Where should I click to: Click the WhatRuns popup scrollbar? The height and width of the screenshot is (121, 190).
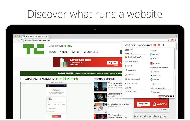(174, 59)
